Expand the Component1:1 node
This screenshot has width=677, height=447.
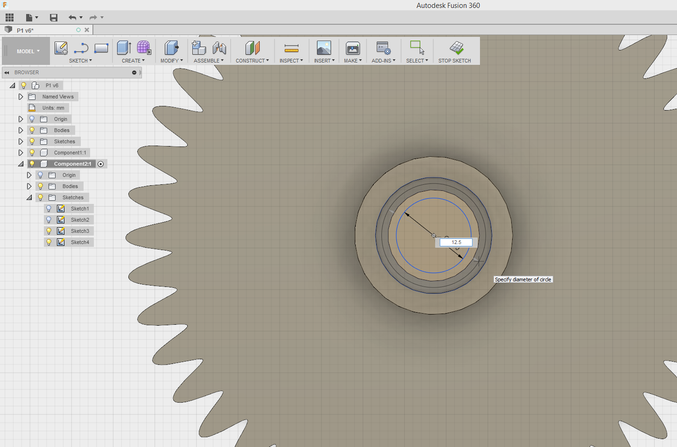pyautogui.click(x=21, y=153)
